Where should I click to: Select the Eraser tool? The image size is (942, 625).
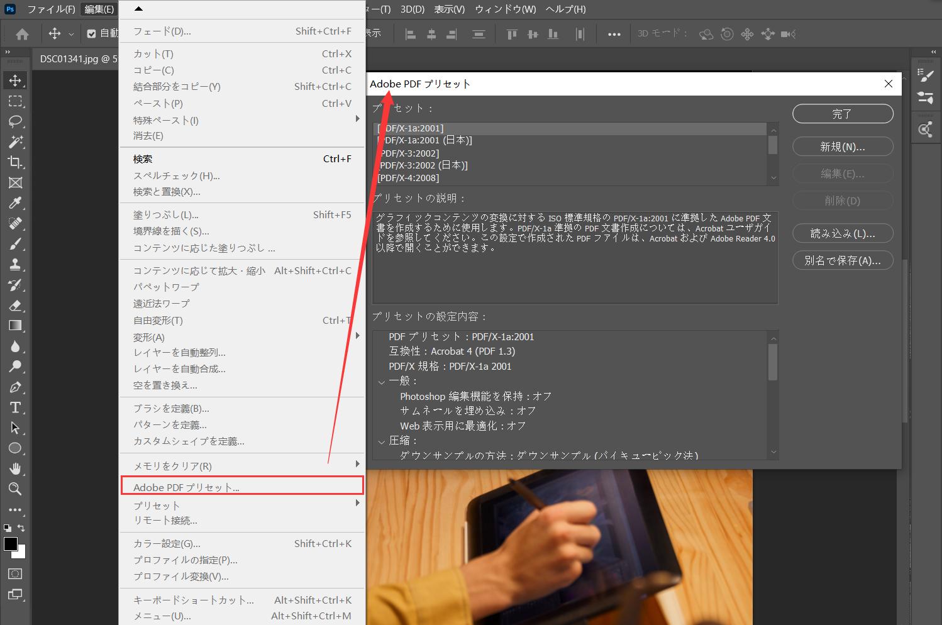15,306
